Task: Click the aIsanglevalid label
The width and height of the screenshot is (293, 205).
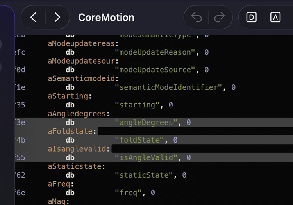Action: tap(79, 149)
